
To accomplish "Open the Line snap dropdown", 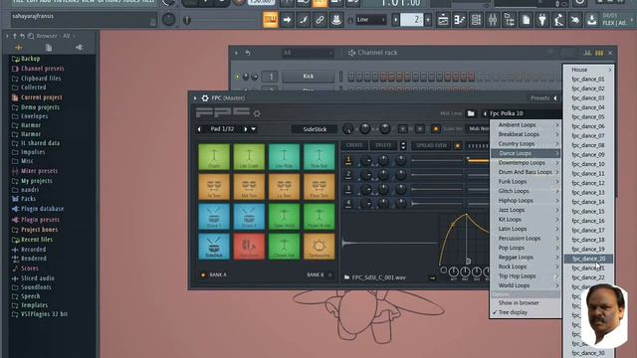I will click(x=371, y=20).
